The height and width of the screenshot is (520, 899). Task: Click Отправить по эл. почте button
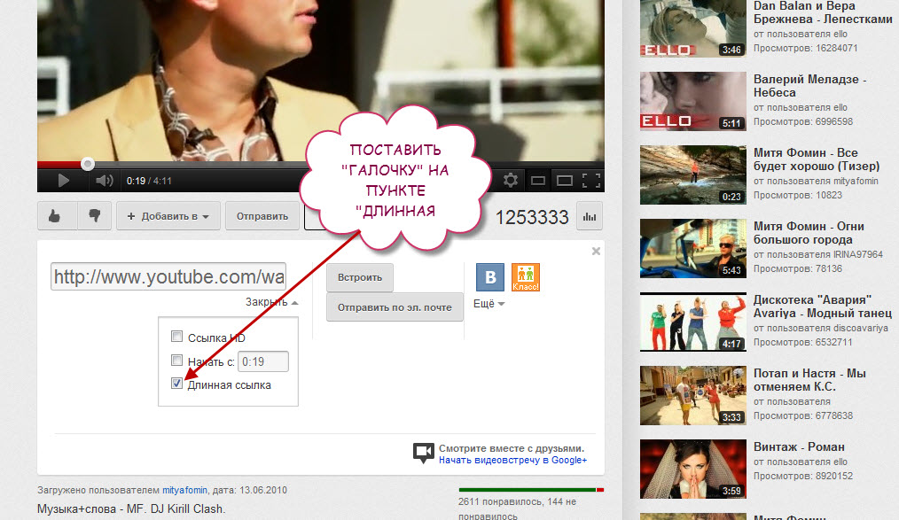[395, 307]
